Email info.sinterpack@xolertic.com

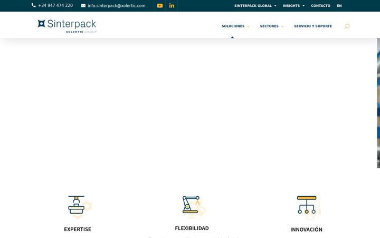pyautogui.click(x=116, y=6)
